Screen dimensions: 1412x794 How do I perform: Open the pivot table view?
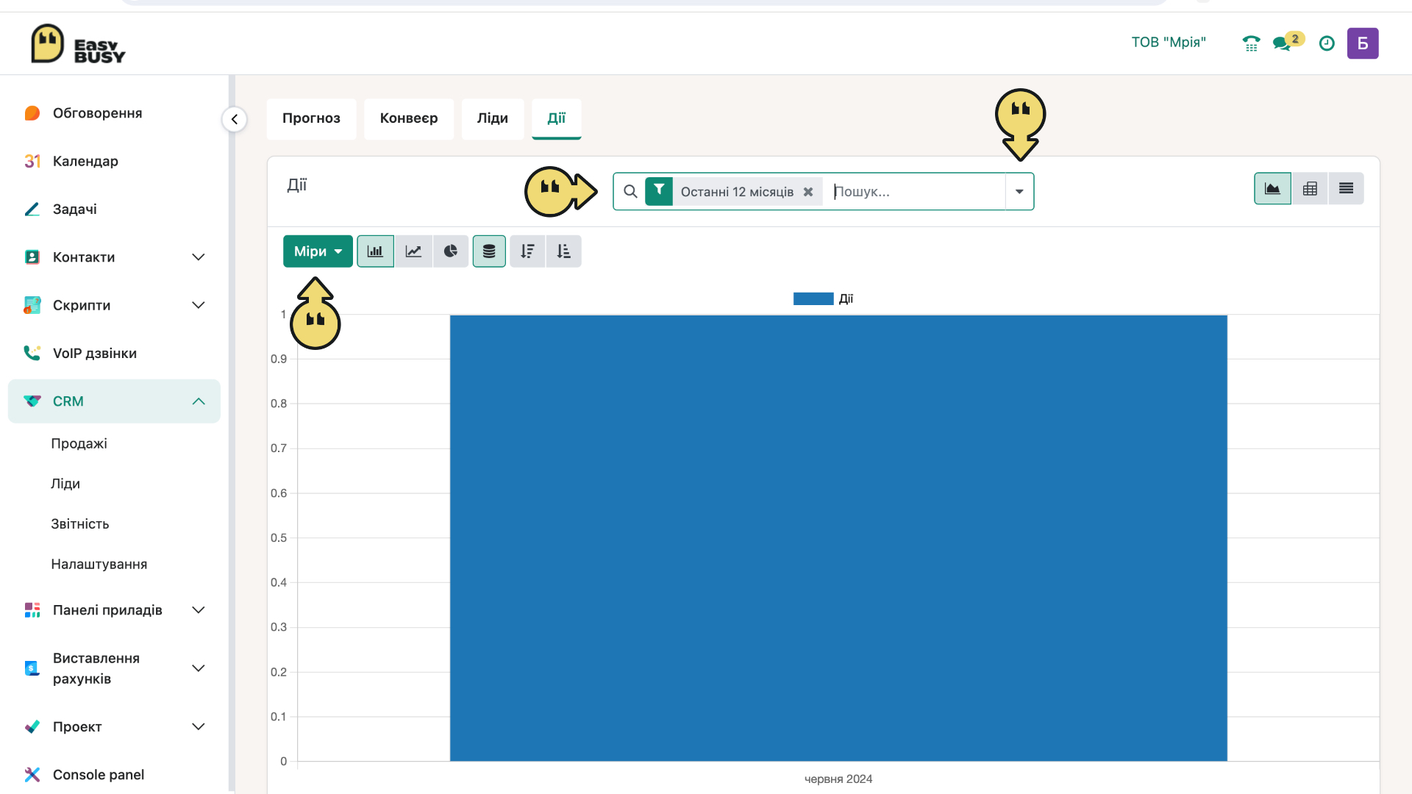click(1310, 189)
